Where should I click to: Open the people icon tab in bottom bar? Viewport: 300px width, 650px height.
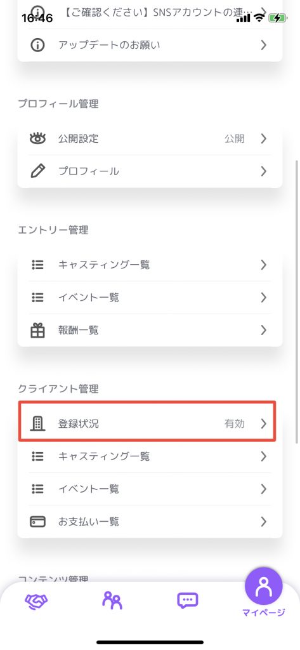112,600
